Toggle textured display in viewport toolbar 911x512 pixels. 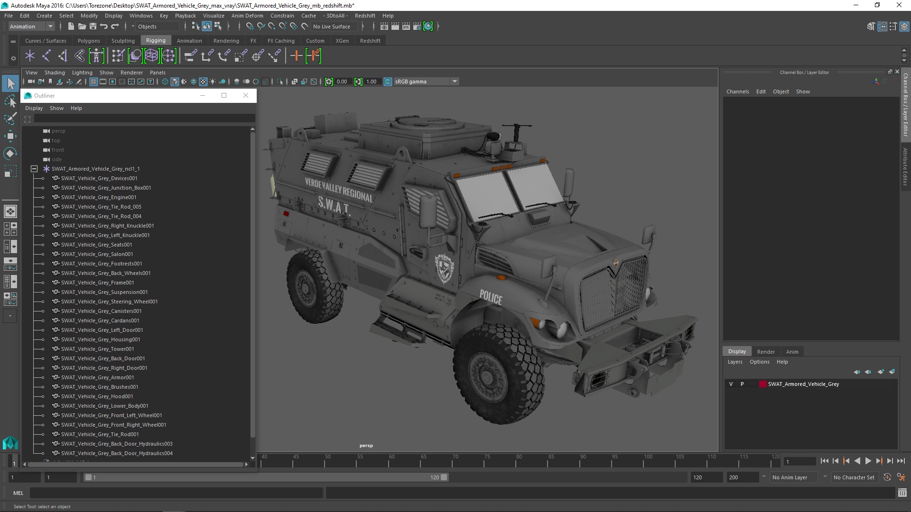click(203, 82)
